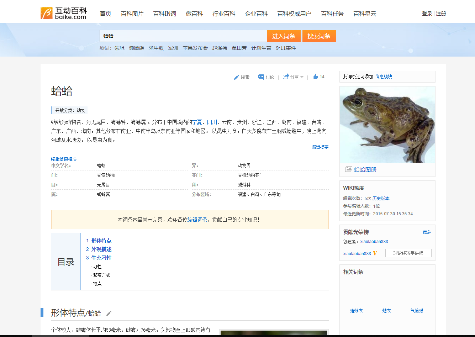Open related entry 蛤蟆衣
Viewport: 475px width, 337px height.
(356, 311)
